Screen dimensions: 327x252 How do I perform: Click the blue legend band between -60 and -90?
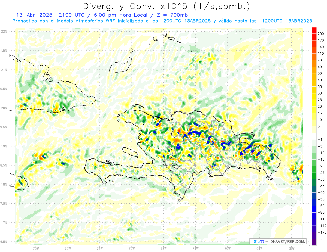tap(314, 209)
